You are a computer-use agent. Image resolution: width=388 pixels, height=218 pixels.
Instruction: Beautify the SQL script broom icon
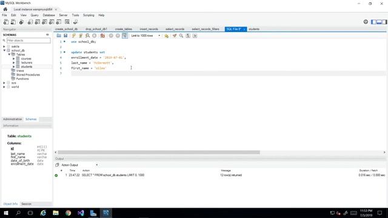pos(175,36)
